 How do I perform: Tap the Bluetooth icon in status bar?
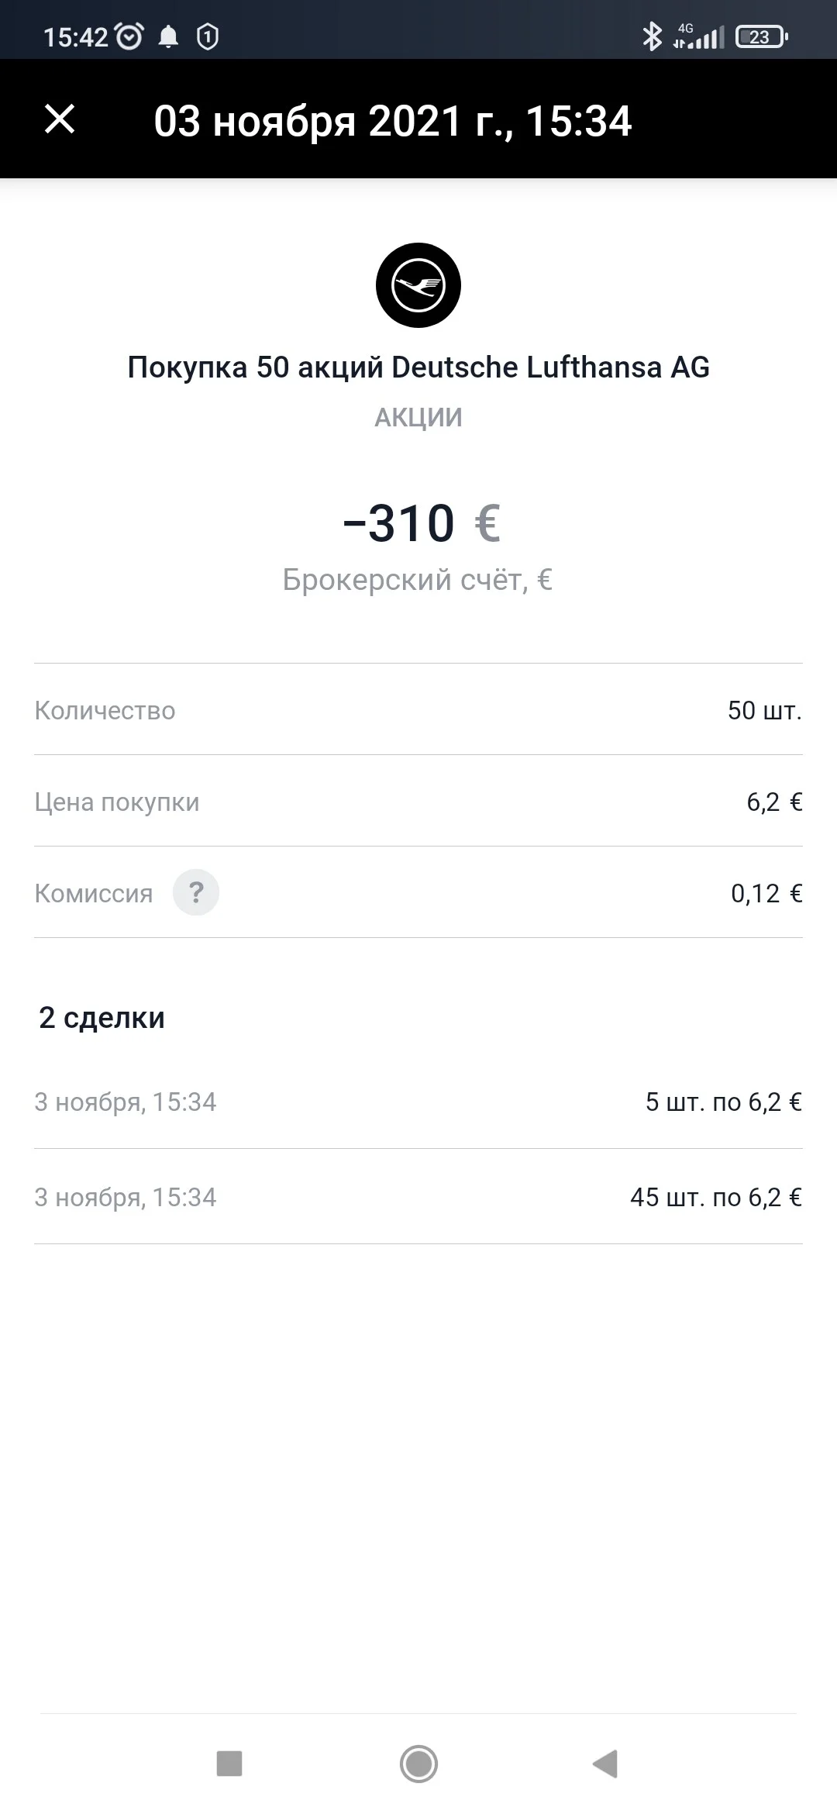click(653, 36)
